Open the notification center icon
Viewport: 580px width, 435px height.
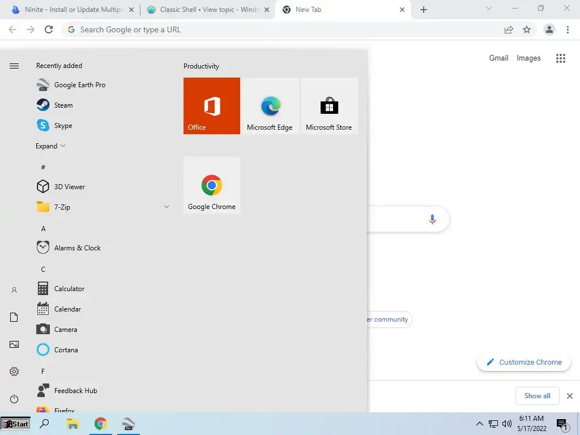562,424
